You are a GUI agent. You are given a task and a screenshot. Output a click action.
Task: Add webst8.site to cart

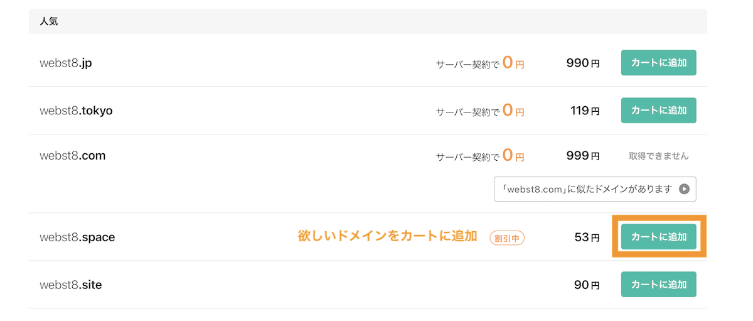pos(658,285)
